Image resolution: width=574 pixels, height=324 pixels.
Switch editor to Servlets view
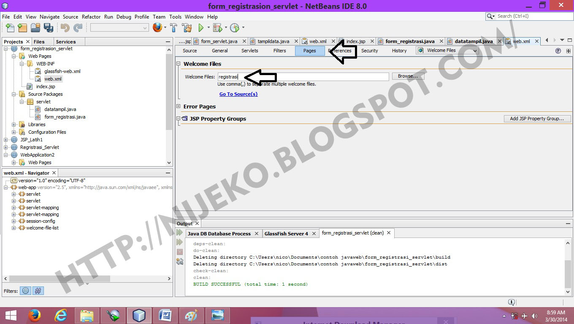(x=250, y=51)
